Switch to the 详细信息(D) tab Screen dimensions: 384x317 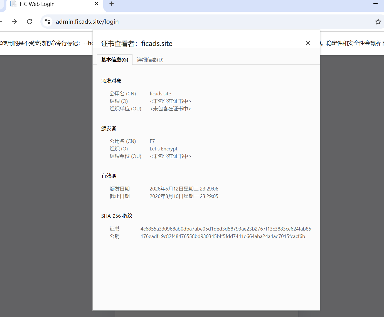[150, 60]
